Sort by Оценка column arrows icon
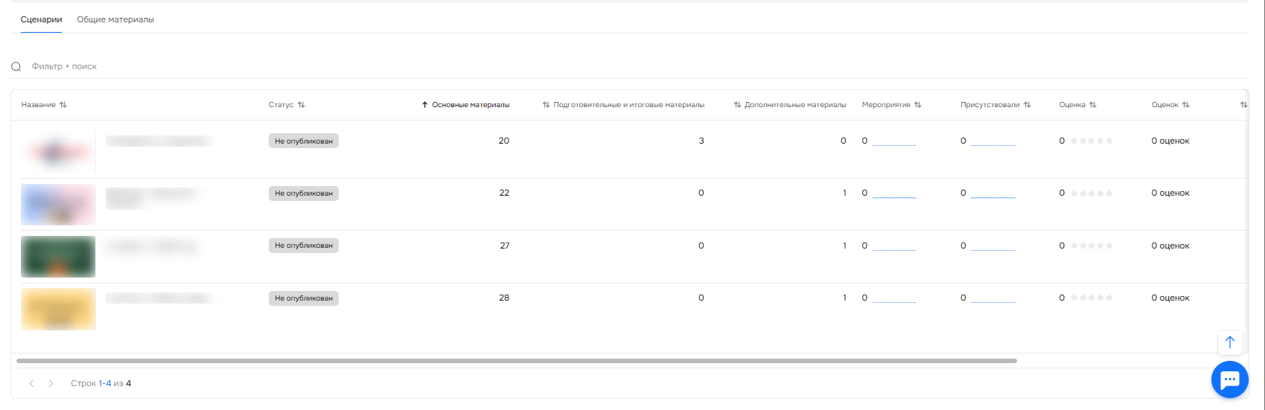The image size is (1265, 410). pos(1093,105)
